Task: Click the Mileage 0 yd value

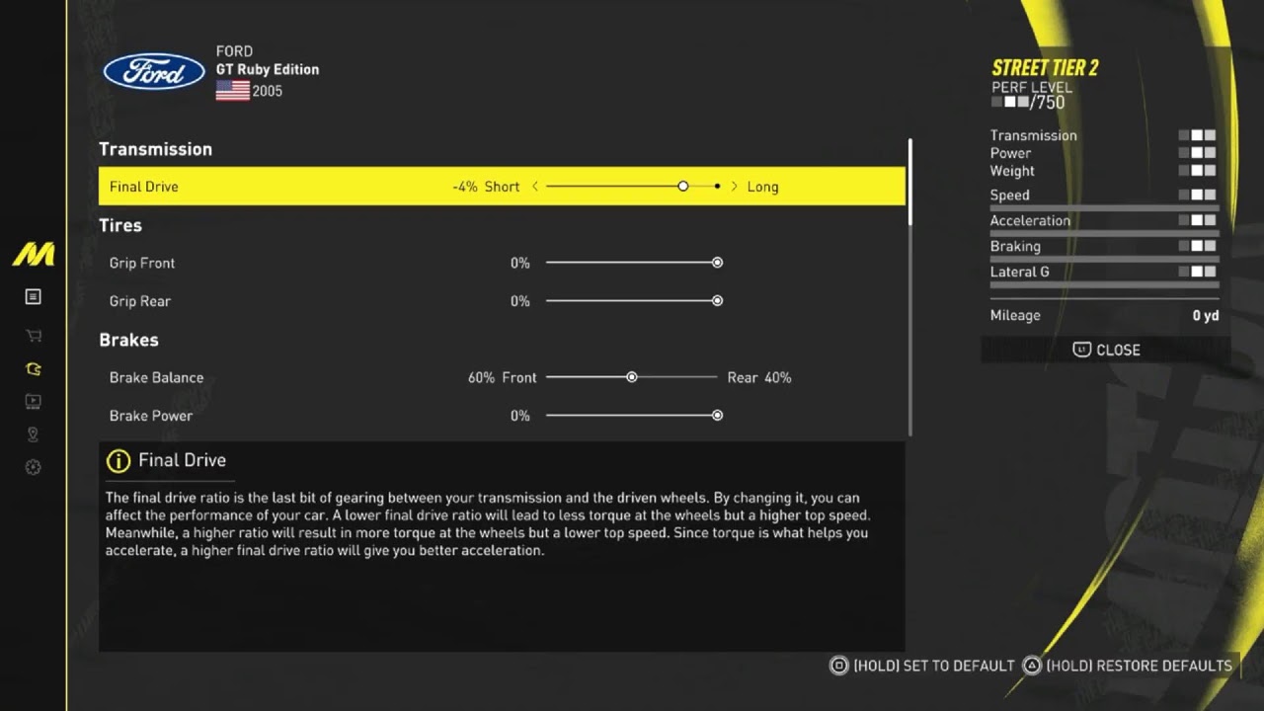Action: point(1206,315)
